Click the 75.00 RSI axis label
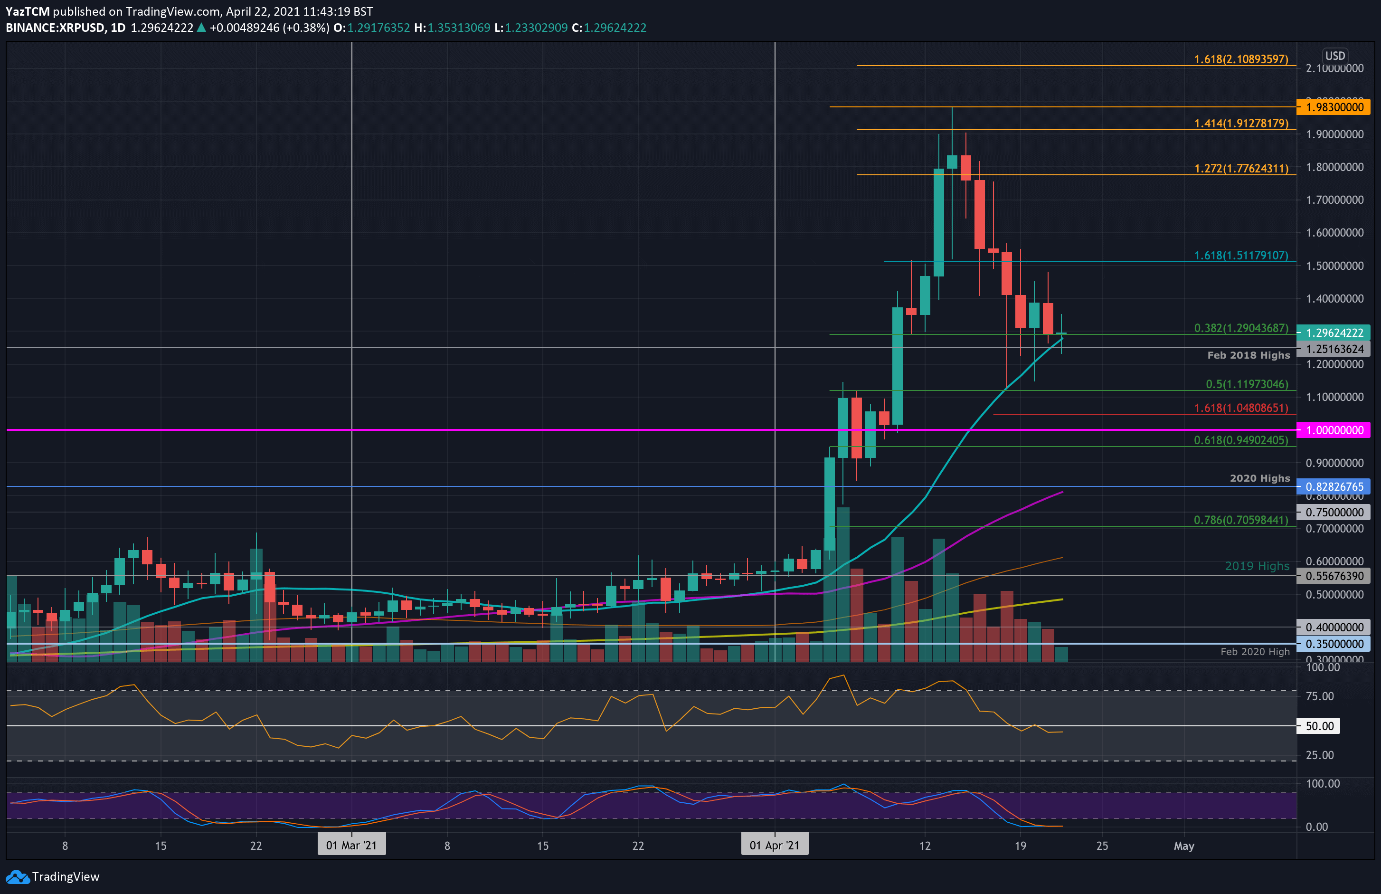Screen dimensions: 1381x894 (1319, 696)
